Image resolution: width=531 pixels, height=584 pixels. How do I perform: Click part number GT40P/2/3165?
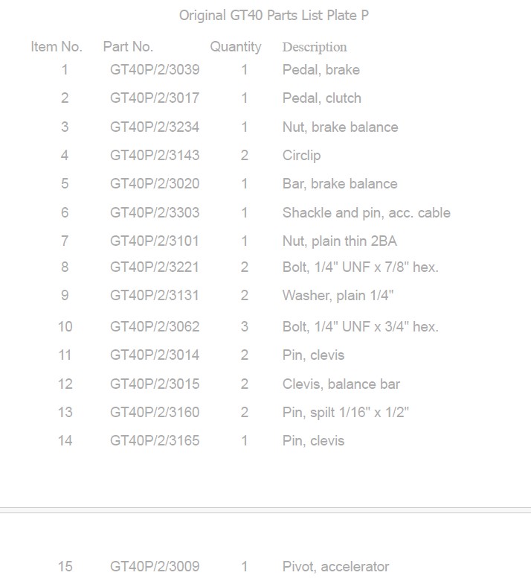point(155,441)
